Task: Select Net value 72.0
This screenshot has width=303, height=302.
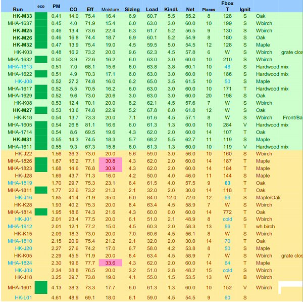Action: tap(190, 197)
